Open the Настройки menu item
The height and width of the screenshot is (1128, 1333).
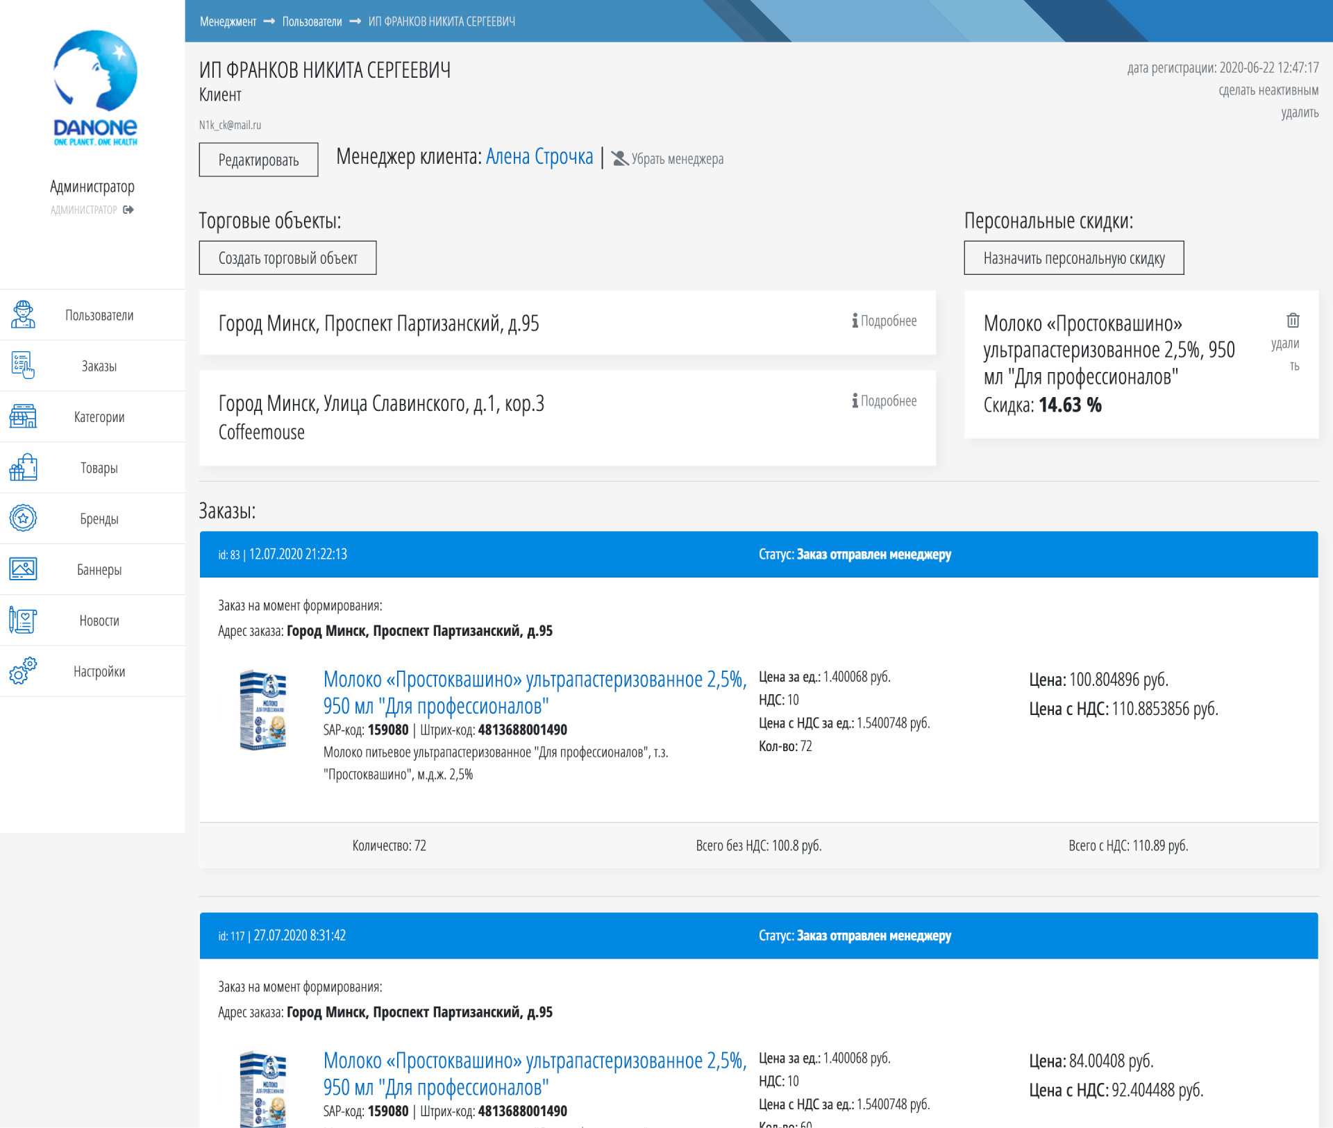(x=92, y=671)
